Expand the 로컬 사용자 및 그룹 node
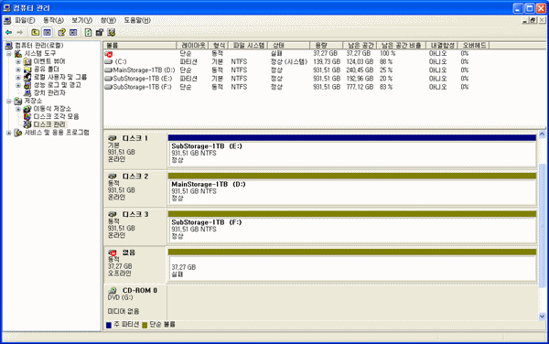This screenshot has width=549, height=344. (x=18, y=77)
